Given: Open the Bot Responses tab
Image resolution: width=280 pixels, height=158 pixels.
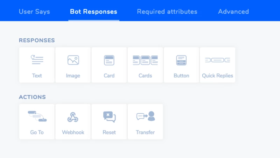Looking at the screenshot, I should click(x=93, y=12).
